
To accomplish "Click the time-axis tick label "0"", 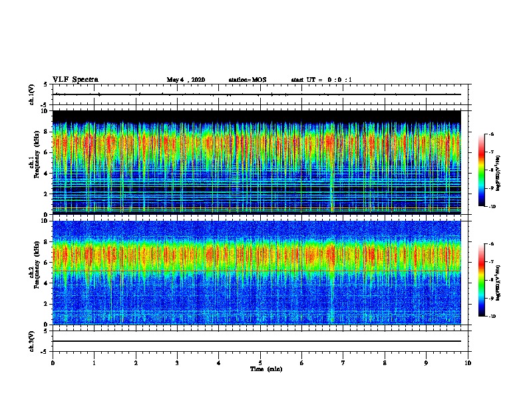I will click(53, 363).
